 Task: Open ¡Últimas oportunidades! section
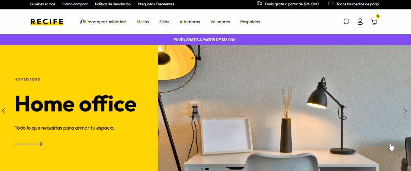point(103,22)
